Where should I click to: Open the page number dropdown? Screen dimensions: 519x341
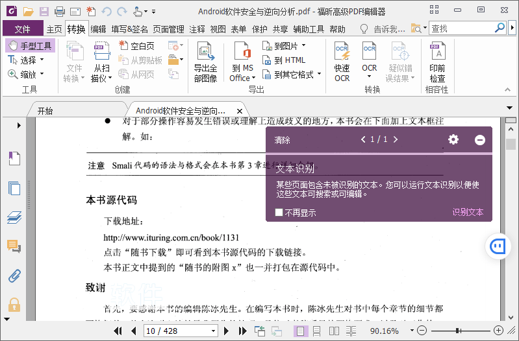[212, 331]
